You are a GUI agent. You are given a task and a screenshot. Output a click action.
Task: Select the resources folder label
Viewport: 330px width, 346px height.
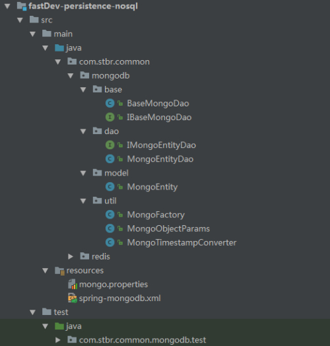coord(85,271)
